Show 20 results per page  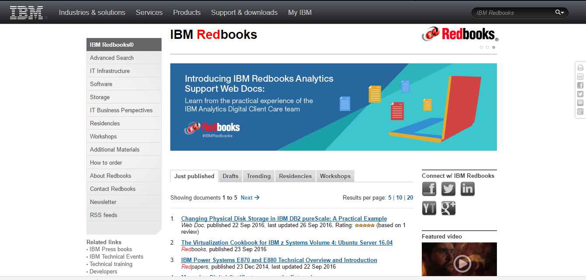coord(410,197)
